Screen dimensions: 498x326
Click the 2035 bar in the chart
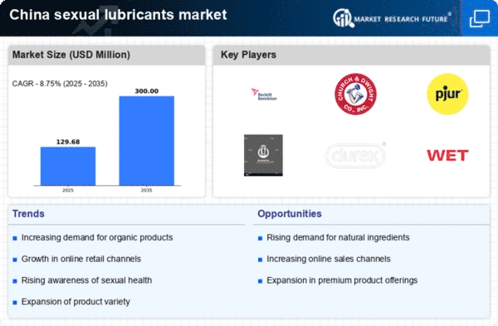coord(146,141)
